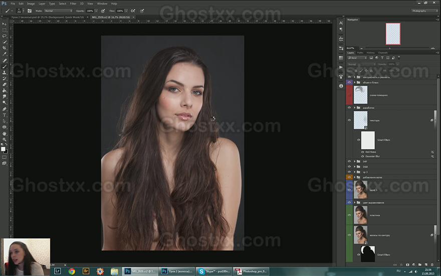Hide the purple-labeled 'объем и блеск' group

pyautogui.click(x=349, y=82)
